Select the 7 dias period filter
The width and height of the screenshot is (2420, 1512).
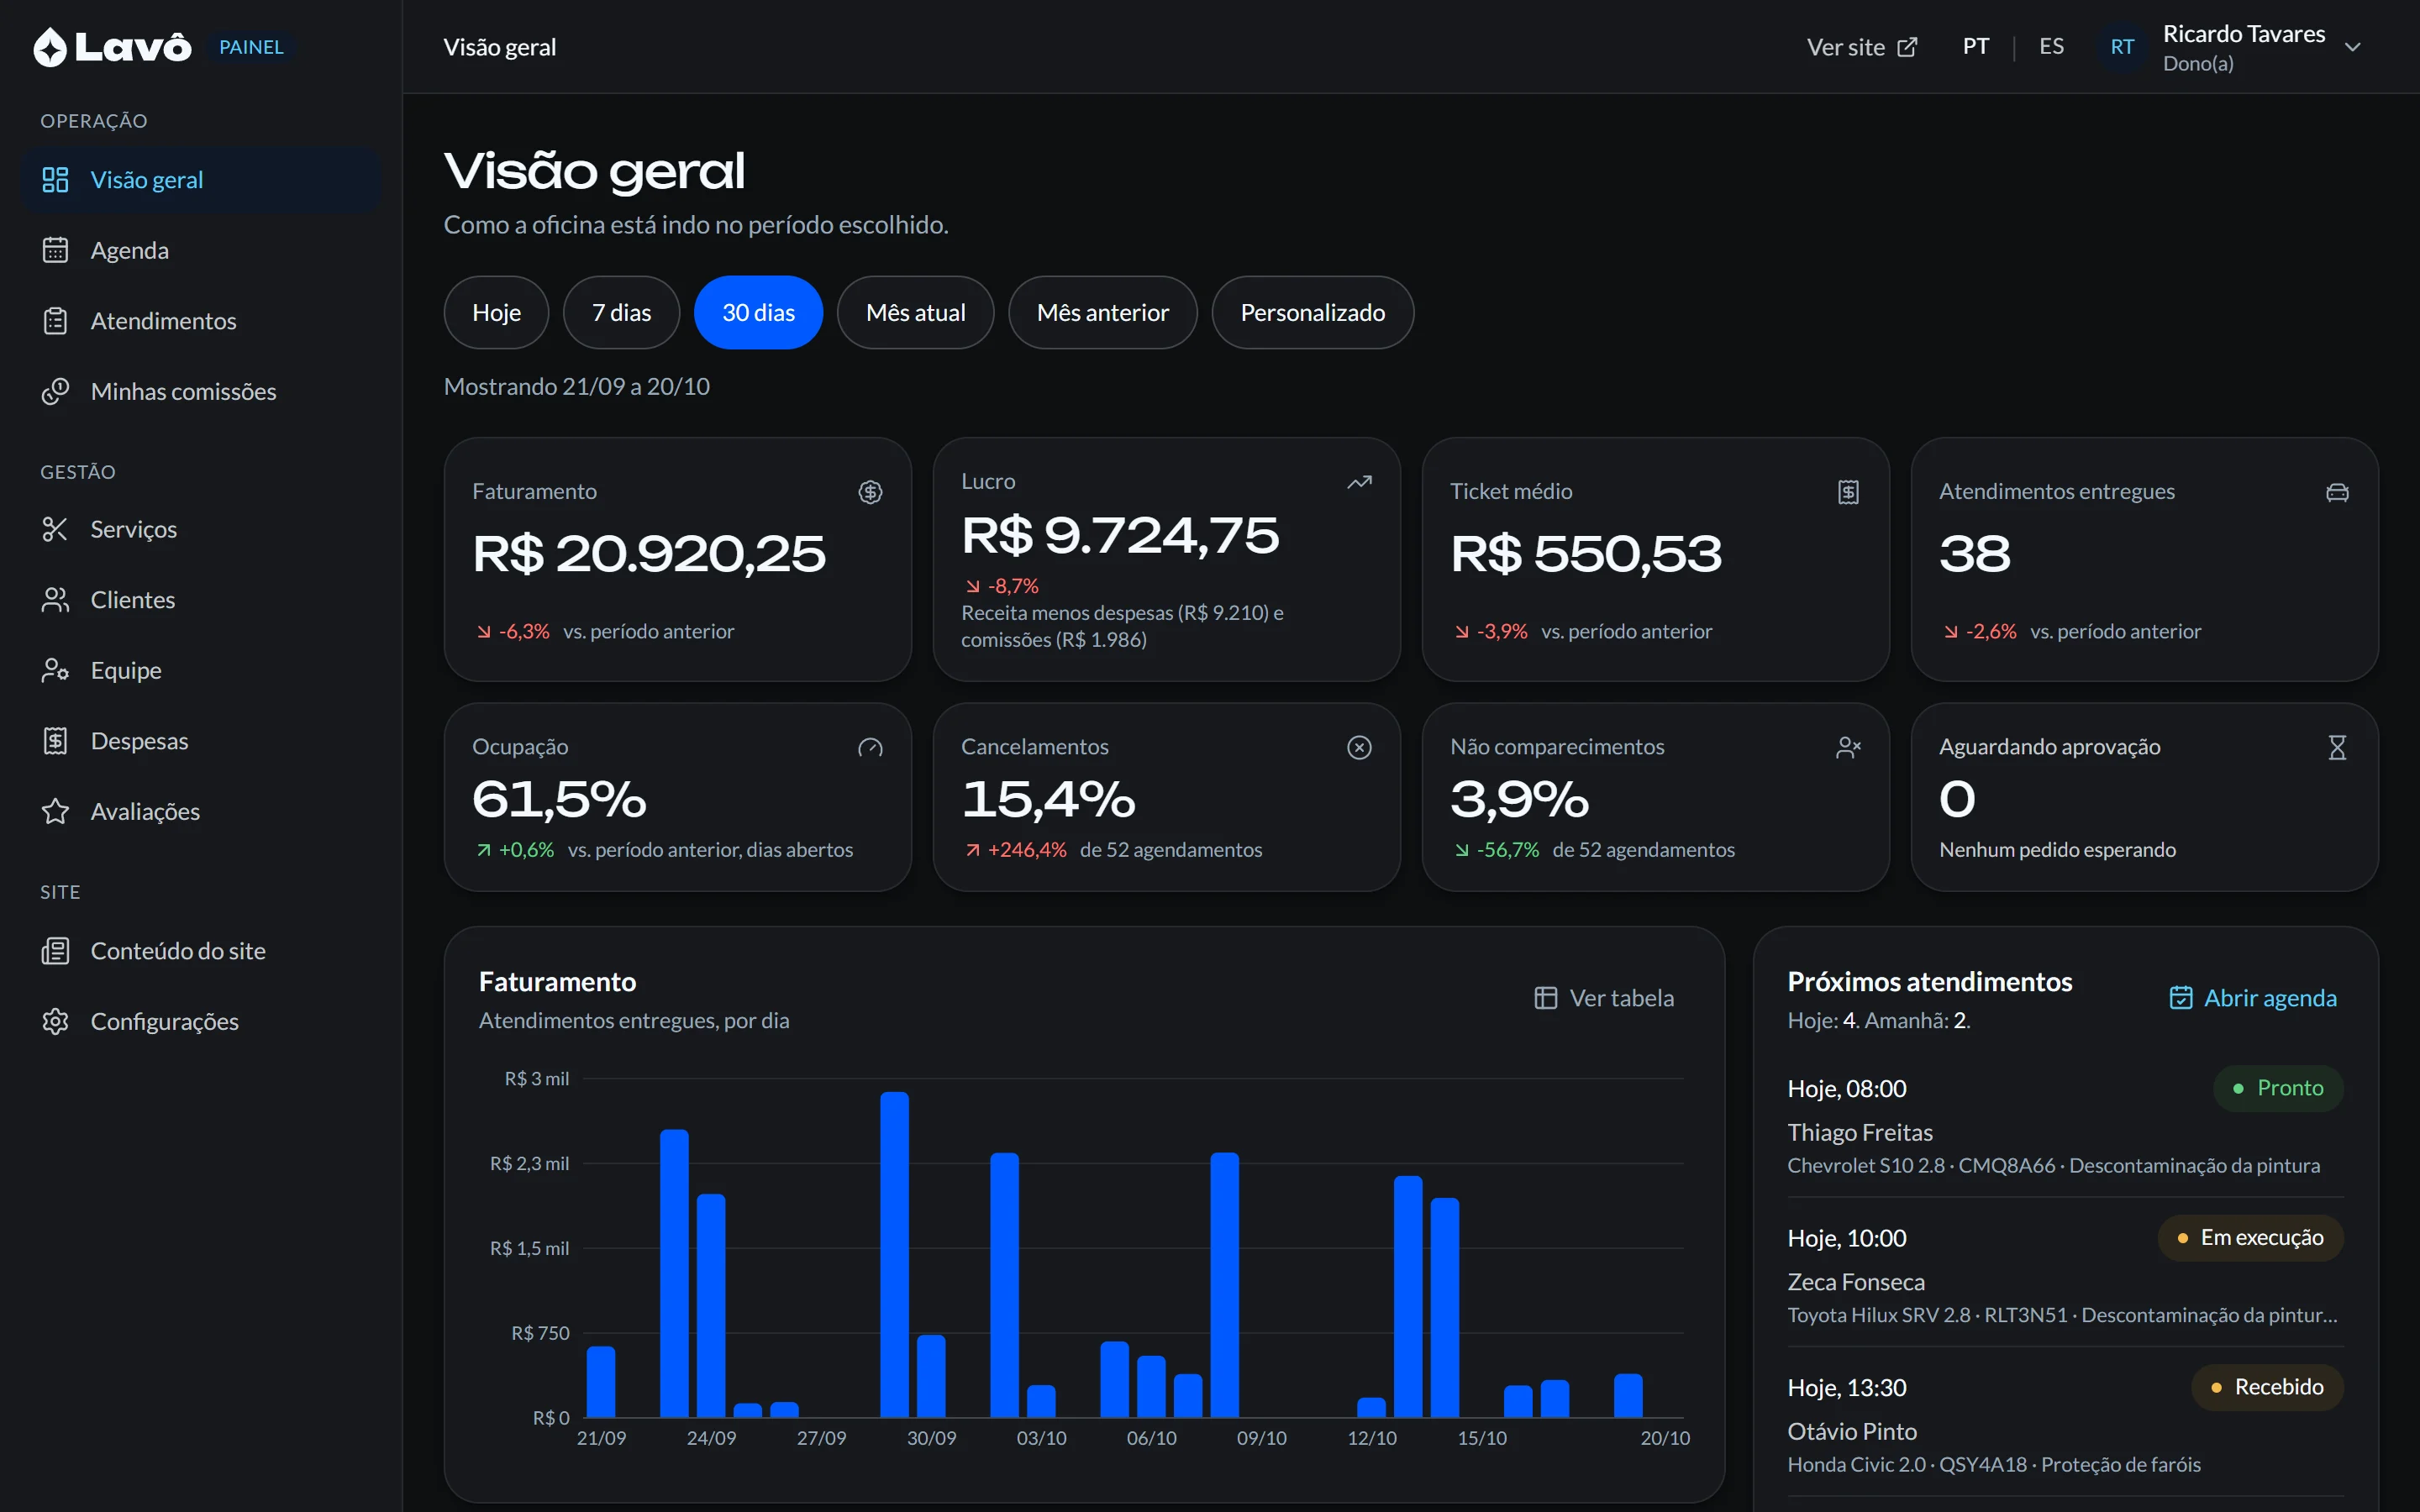click(x=621, y=312)
